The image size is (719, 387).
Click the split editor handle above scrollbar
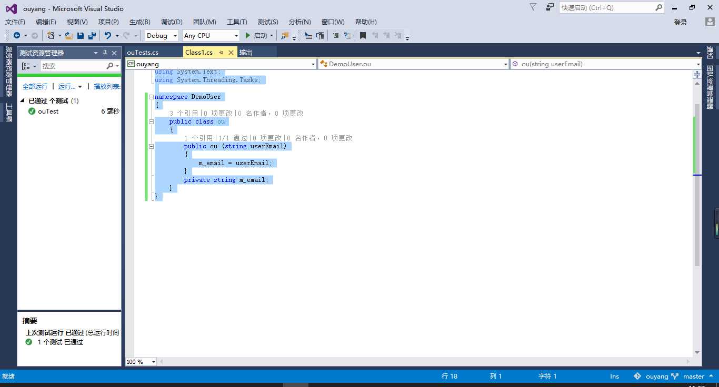(x=697, y=75)
